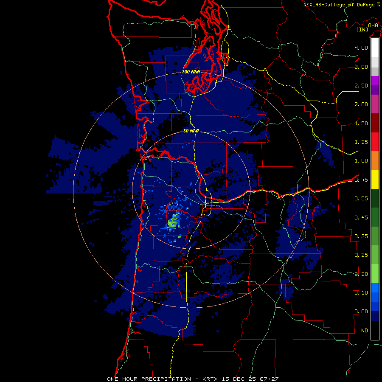The width and height of the screenshot is (382, 382).
Task: Click the KRTX radar site identifier
Action: tap(210, 379)
